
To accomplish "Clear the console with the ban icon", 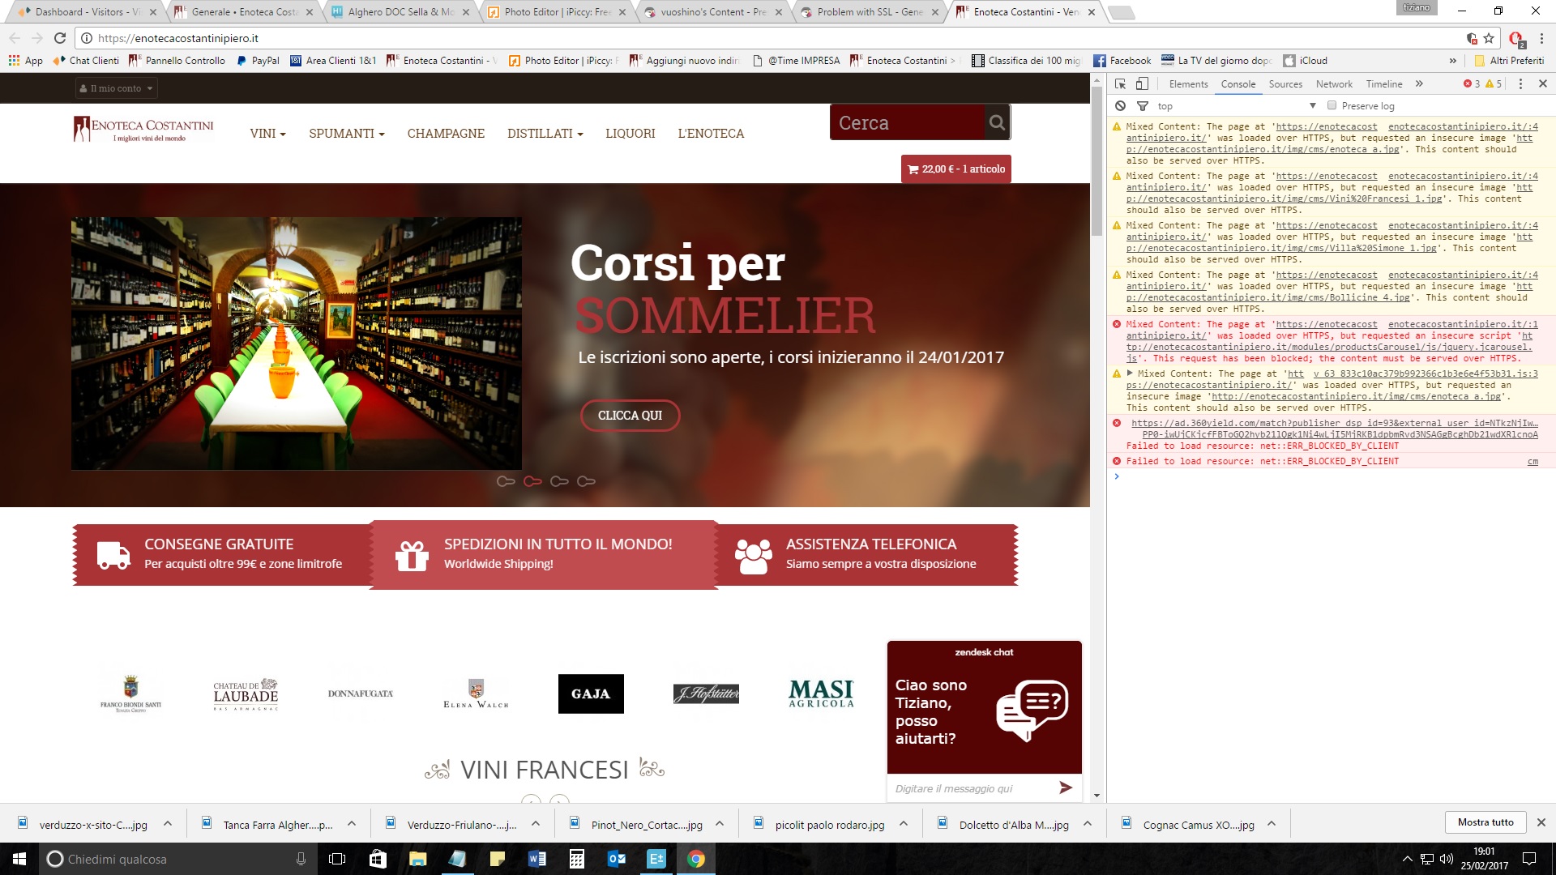I will coord(1120,106).
